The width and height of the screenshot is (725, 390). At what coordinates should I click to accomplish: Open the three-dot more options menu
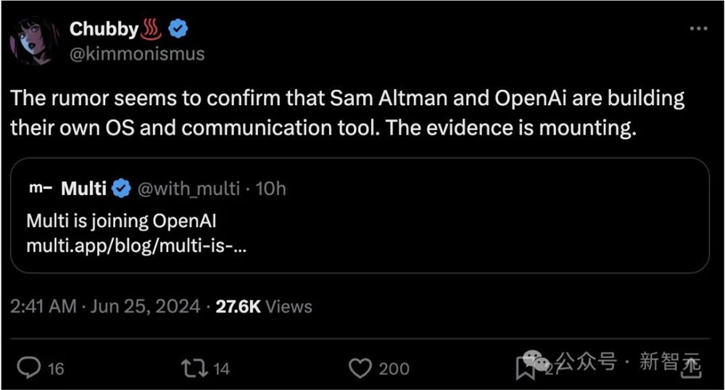(697, 28)
